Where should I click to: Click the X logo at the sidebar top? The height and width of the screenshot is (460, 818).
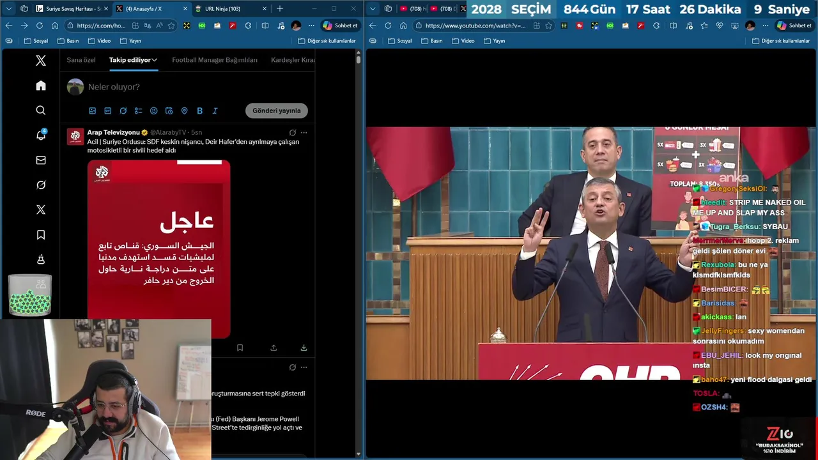coord(41,61)
